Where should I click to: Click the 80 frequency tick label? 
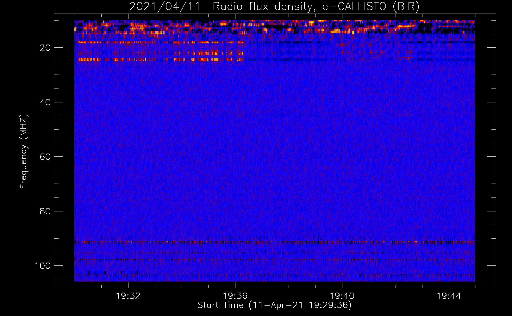(45, 211)
